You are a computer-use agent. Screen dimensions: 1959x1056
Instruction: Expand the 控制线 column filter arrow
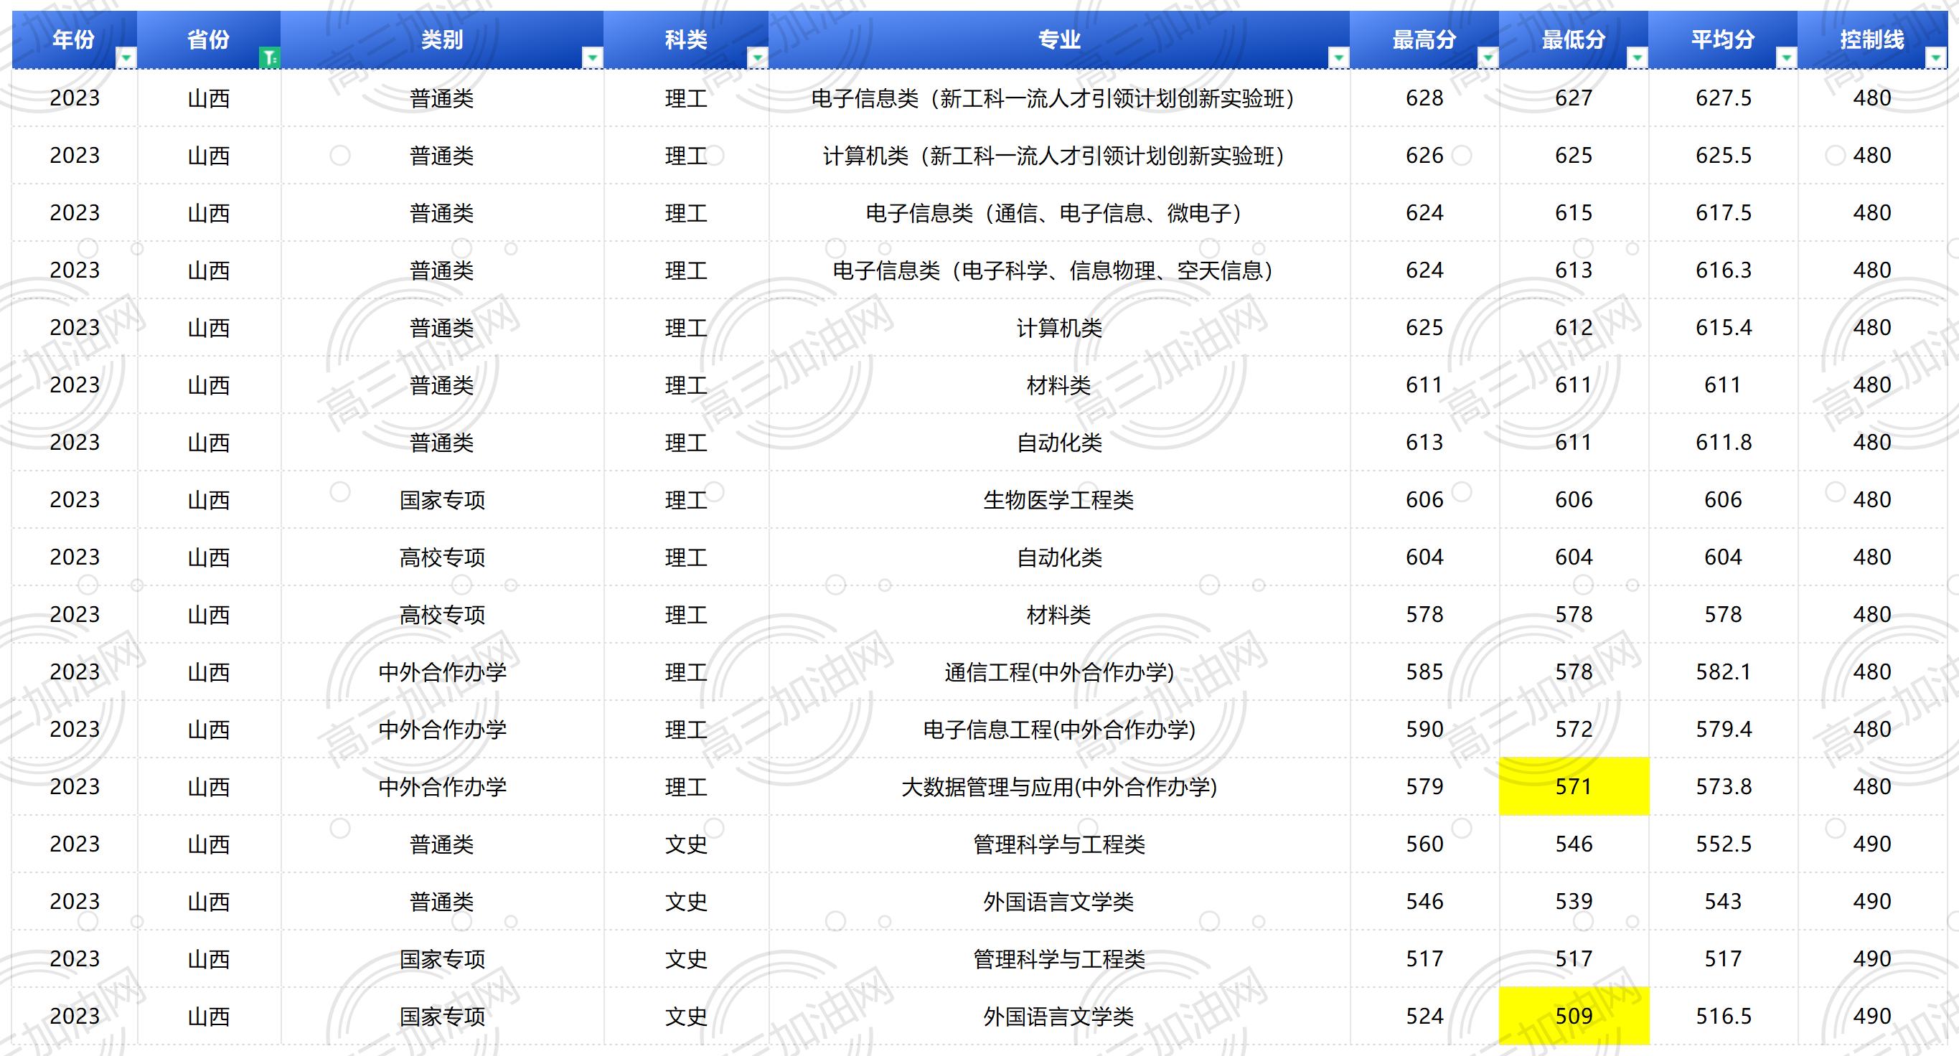click(x=1935, y=58)
